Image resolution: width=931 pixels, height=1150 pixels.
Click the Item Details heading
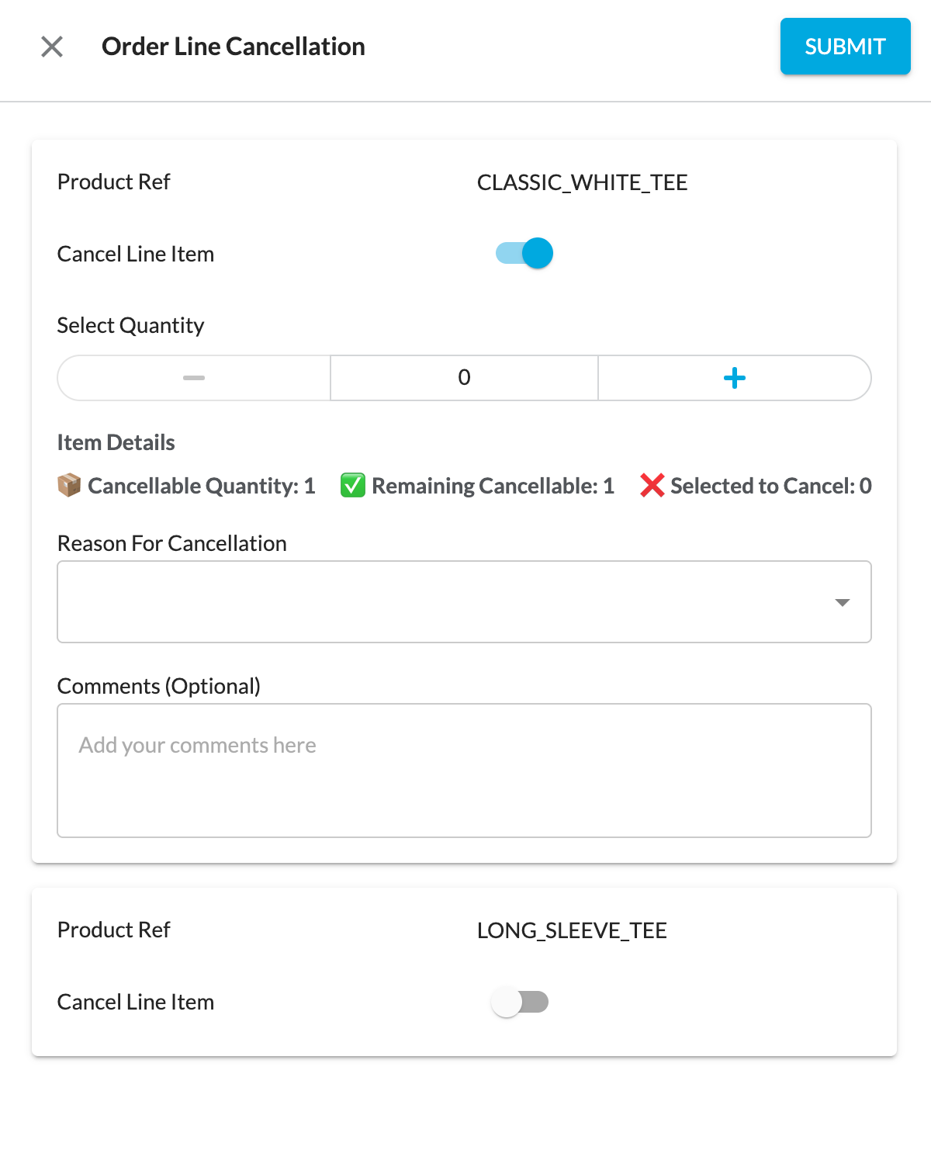[x=116, y=442]
